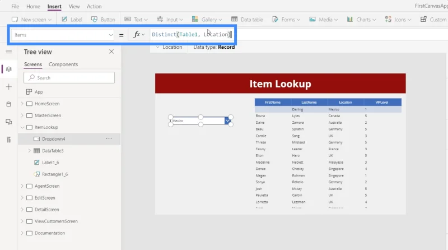This screenshot has height=250, width=448.
Task: Expand the EditScreen node
Action: pyautogui.click(x=22, y=198)
